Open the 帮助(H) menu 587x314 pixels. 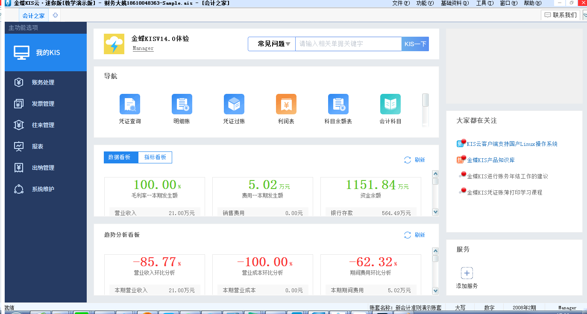click(532, 3)
